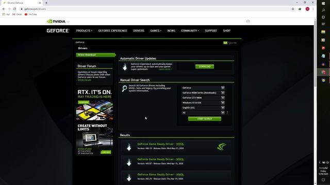Click download icon for driver version 445.87

coord(129,162)
